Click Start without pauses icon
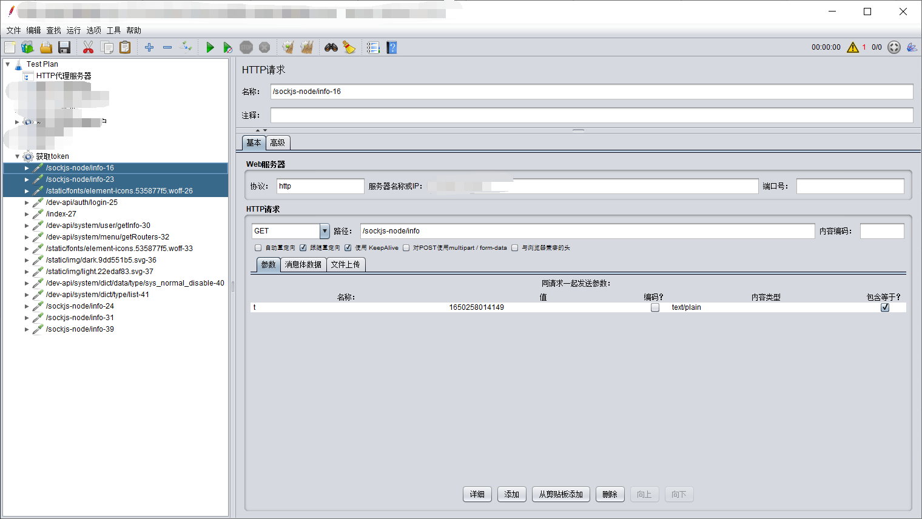Image resolution: width=922 pixels, height=519 pixels. pyautogui.click(x=227, y=47)
